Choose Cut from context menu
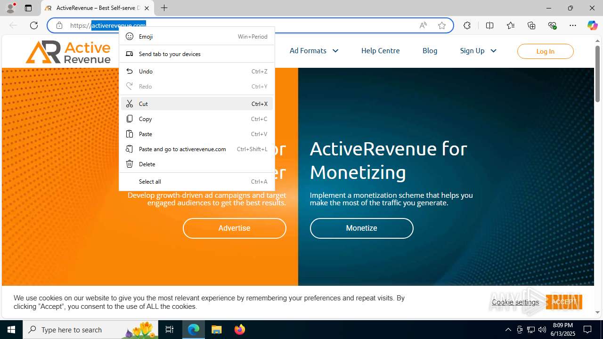 point(197,104)
